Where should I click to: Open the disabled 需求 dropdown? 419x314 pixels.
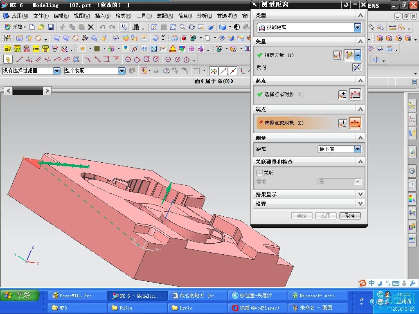[358, 182]
